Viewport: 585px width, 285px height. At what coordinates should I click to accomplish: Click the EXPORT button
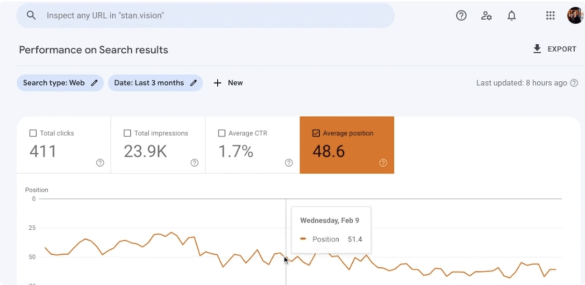[x=555, y=49]
